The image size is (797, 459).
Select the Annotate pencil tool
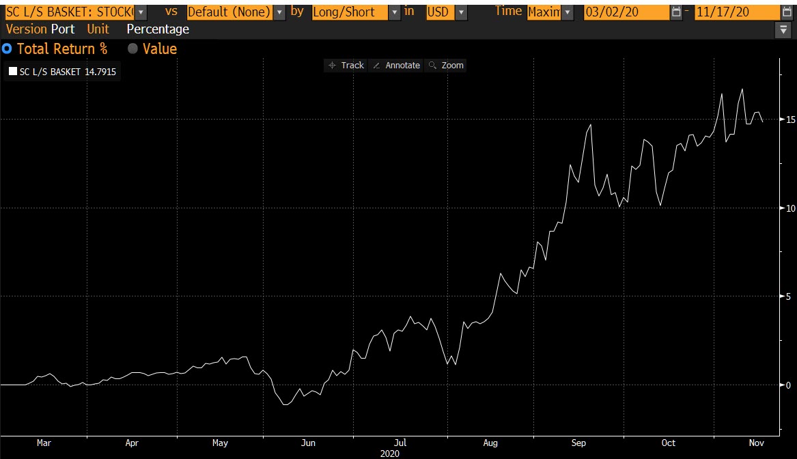click(396, 66)
